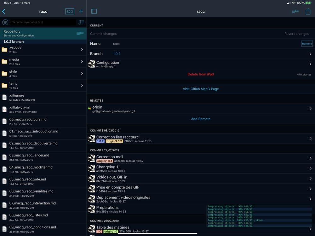
Task: Open Changelog 1.1 commit avatar
Action: 91,169
